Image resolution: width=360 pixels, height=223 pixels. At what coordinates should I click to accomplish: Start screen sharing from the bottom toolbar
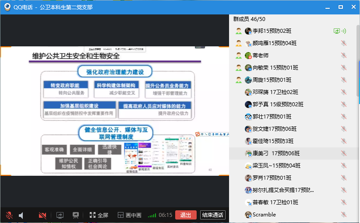click(60, 215)
